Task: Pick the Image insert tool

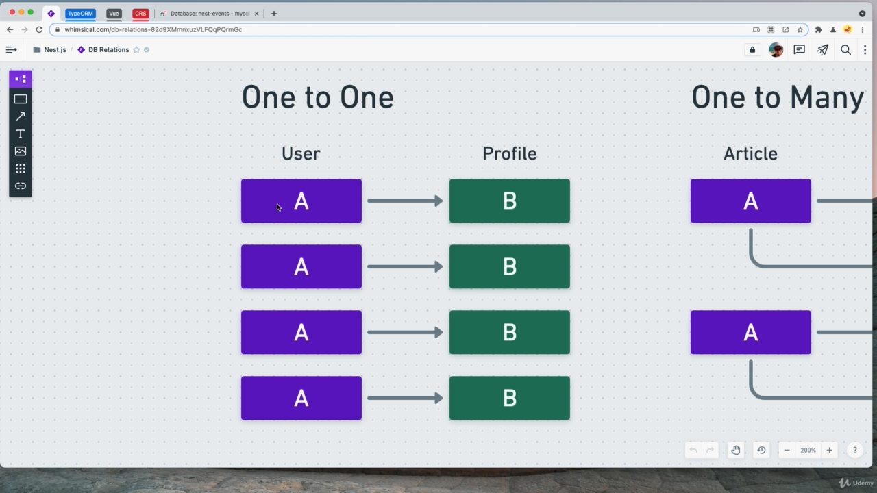Action: coord(21,151)
